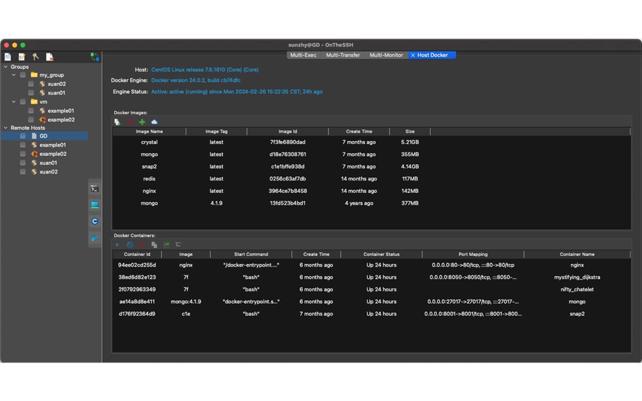Select the crystal image row
This screenshot has height=401, width=642.
pyautogui.click(x=372, y=142)
